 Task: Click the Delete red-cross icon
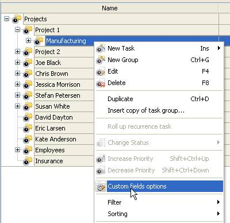point(101,83)
